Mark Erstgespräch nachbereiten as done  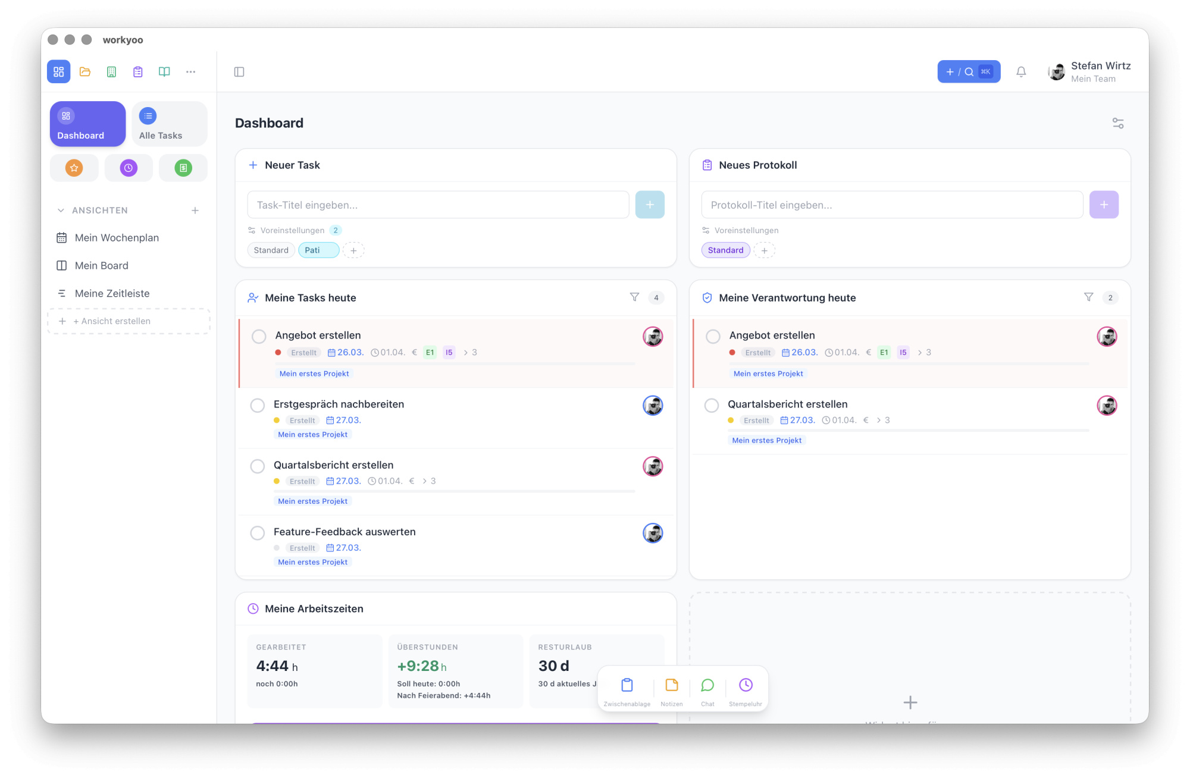tap(258, 406)
